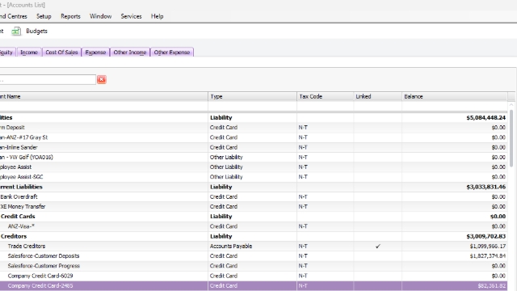Select the XE Money Transfer account
Image resolution: width=517 pixels, height=291 pixels.
tap(253, 207)
